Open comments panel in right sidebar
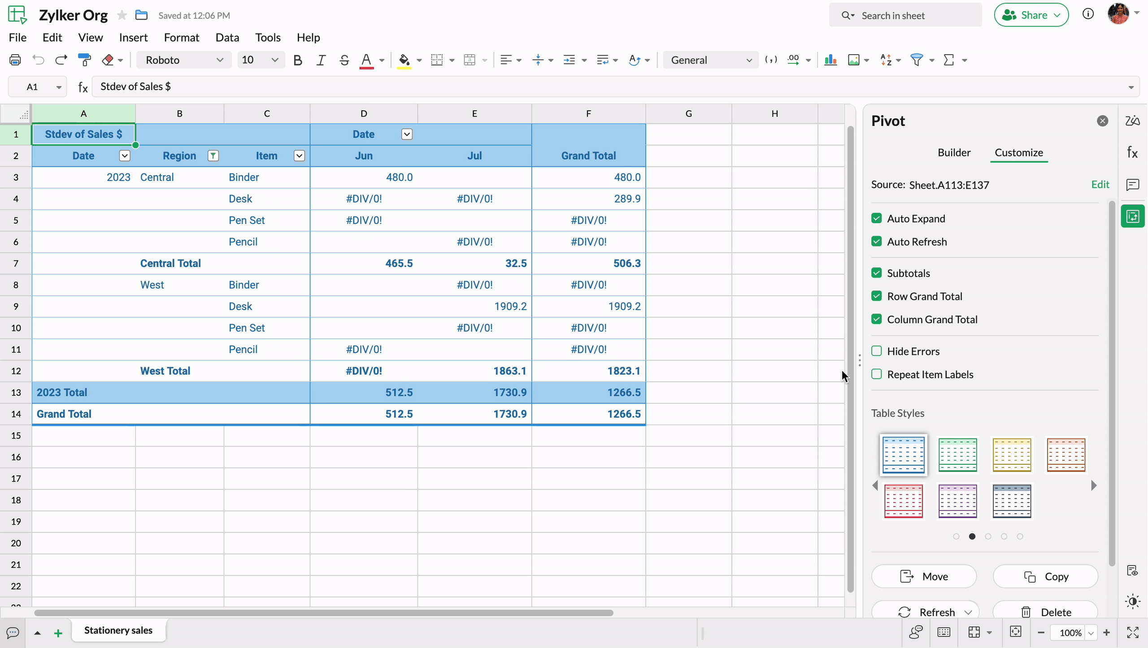Viewport: 1148px width, 648px height. [1133, 185]
